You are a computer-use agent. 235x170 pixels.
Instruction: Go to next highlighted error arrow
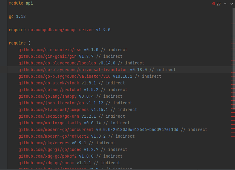tap(232, 4)
